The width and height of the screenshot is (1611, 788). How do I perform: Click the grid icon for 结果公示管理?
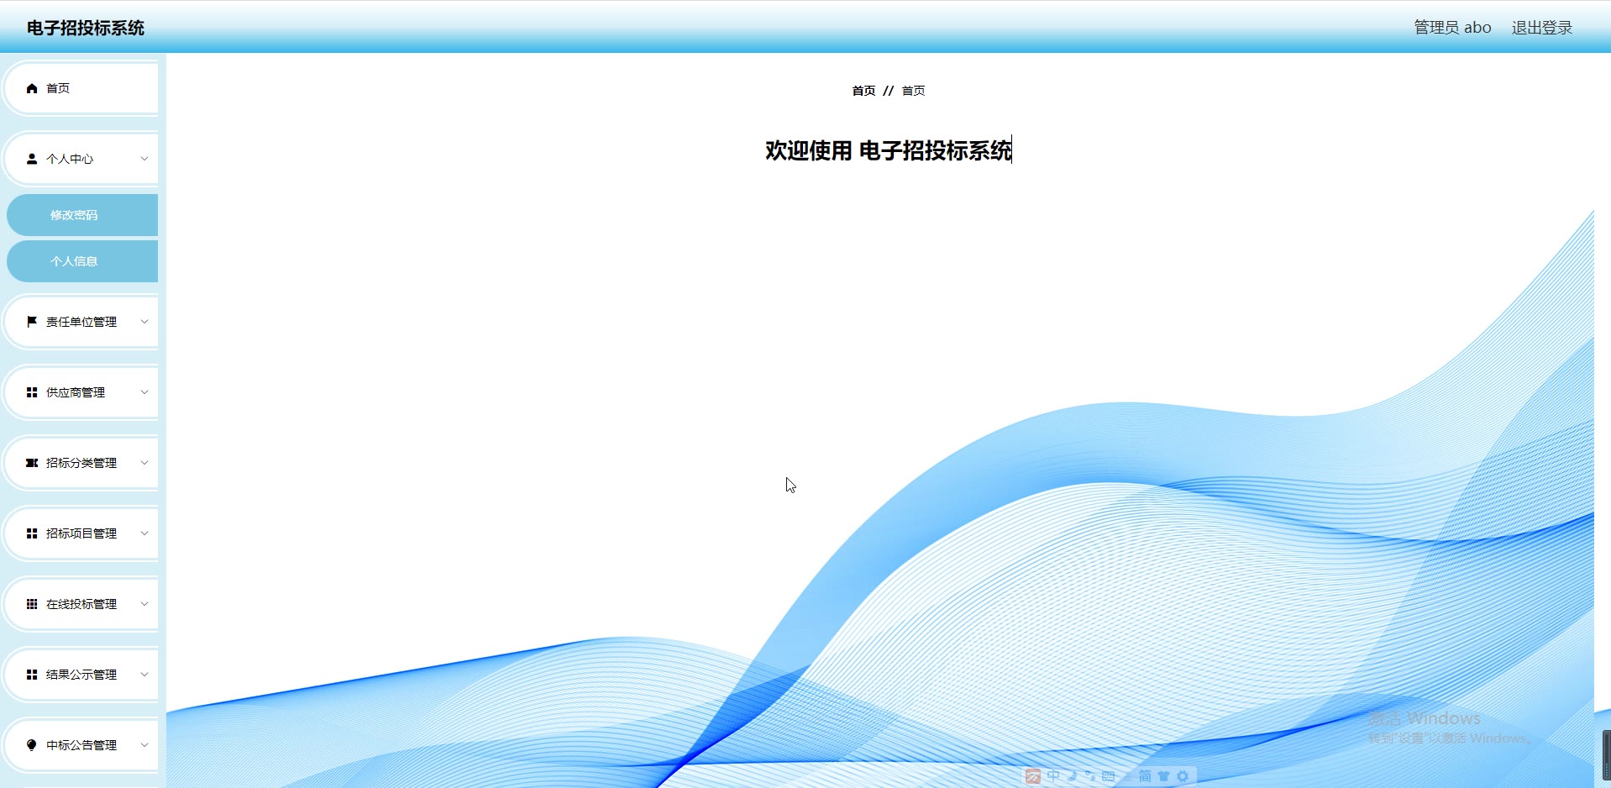click(x=32, y=675)
